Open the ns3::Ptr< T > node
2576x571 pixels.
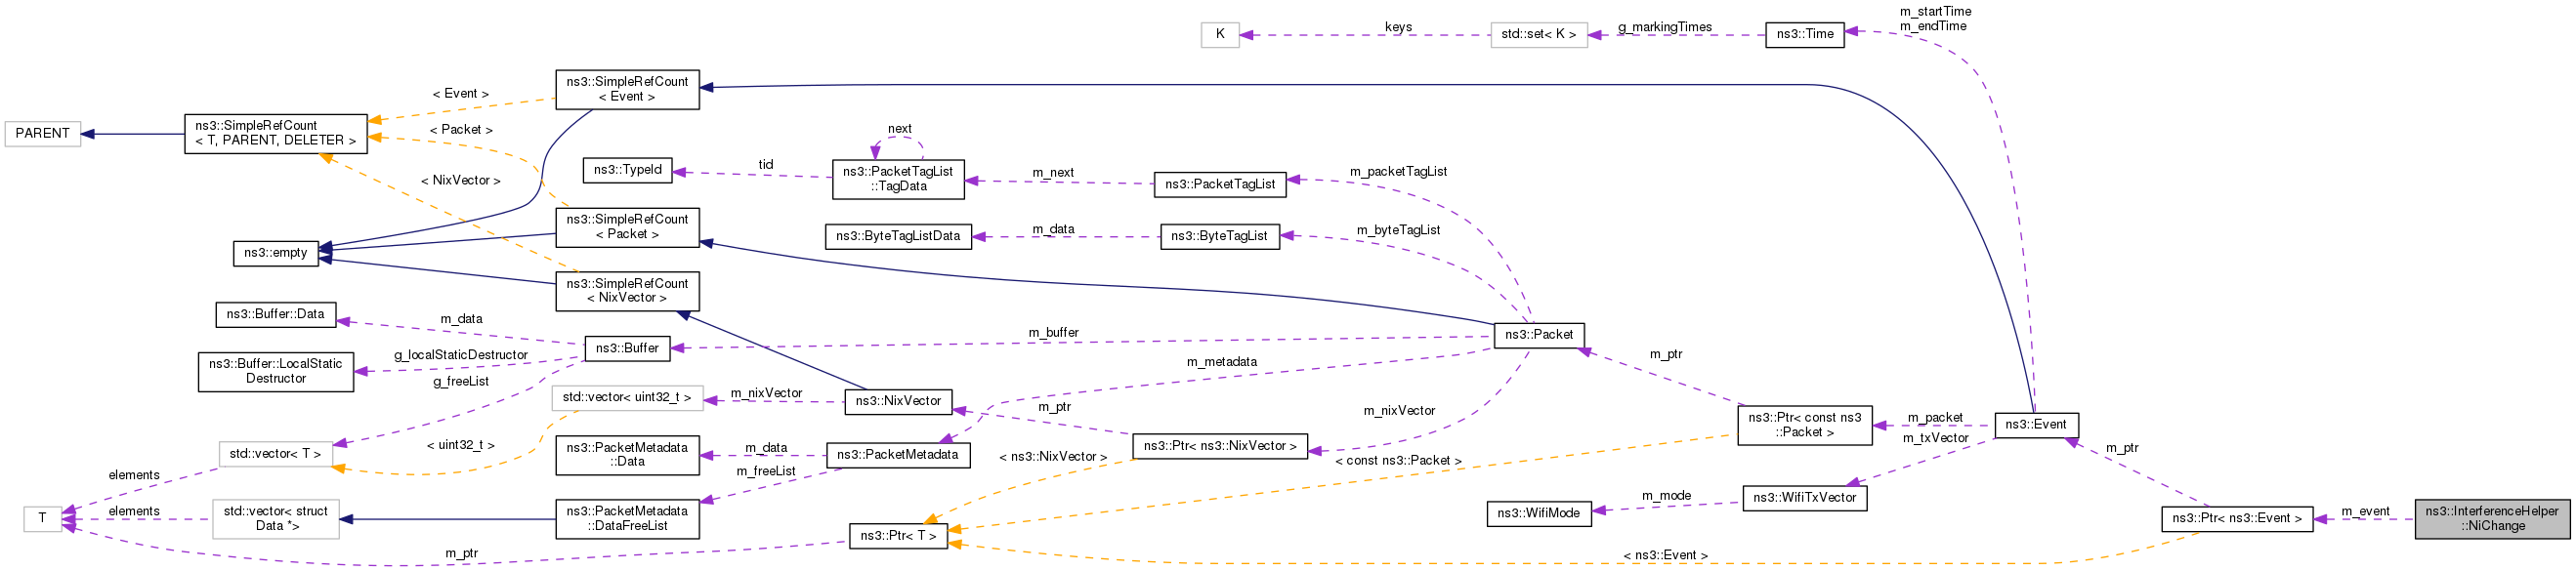pos(898,536)
